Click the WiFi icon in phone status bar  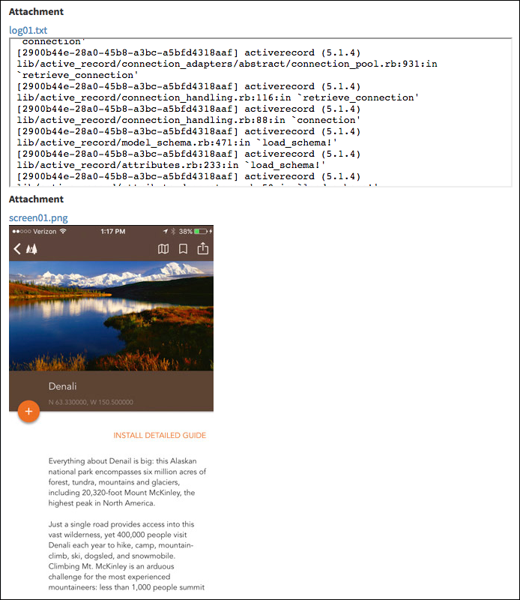pyautogui.click(x=63, y=231)
